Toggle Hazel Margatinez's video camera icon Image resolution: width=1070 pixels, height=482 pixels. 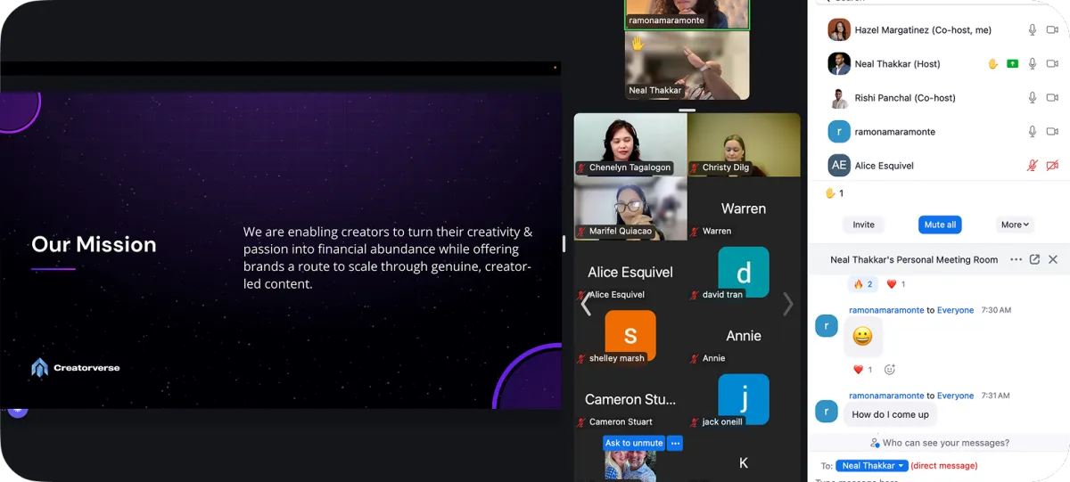pyautogui.click(x=1052, y=30)
